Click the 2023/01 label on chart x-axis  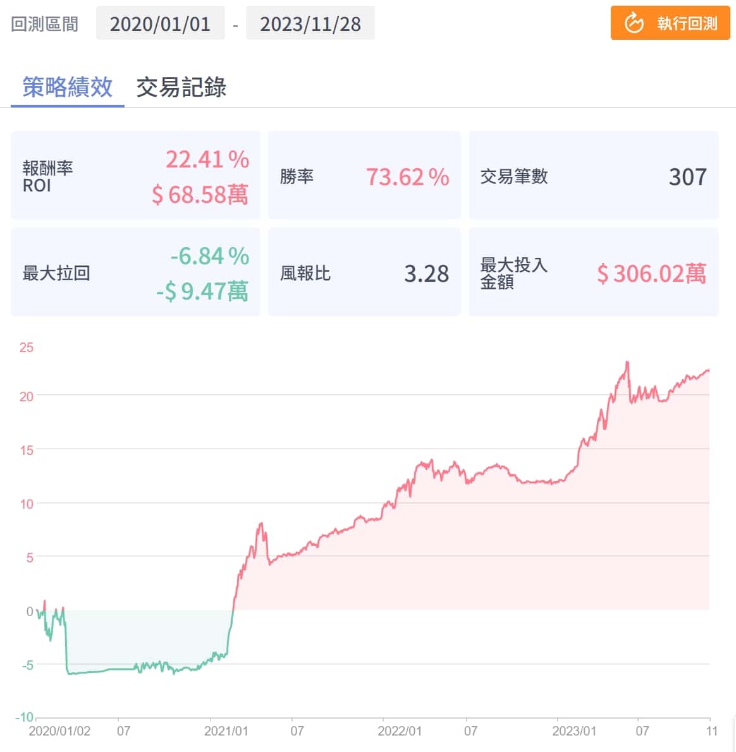(x=574, y=731)
